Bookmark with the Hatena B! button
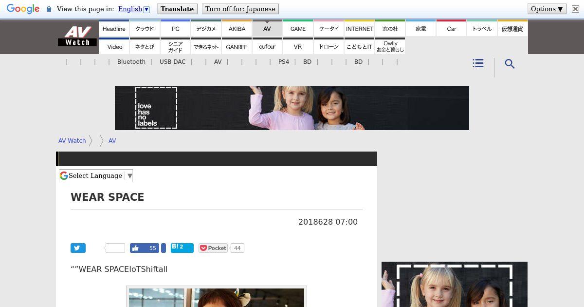Viewport: 584px width, 307px height. point(182,248)
